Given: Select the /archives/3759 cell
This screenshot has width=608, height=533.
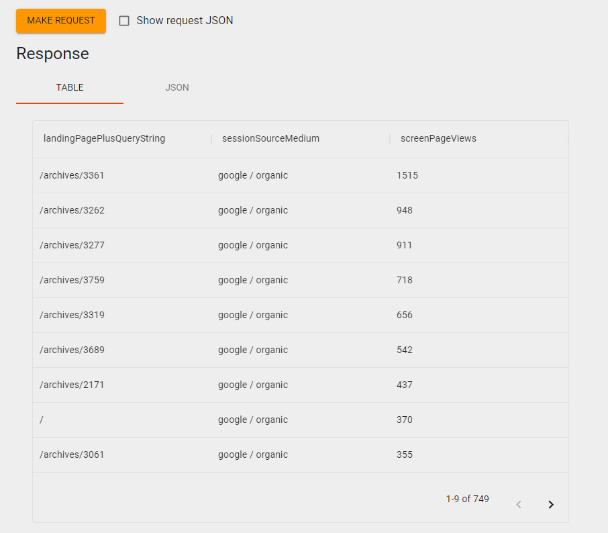Looking at the screenshot, I should click(x=72, y=280).
